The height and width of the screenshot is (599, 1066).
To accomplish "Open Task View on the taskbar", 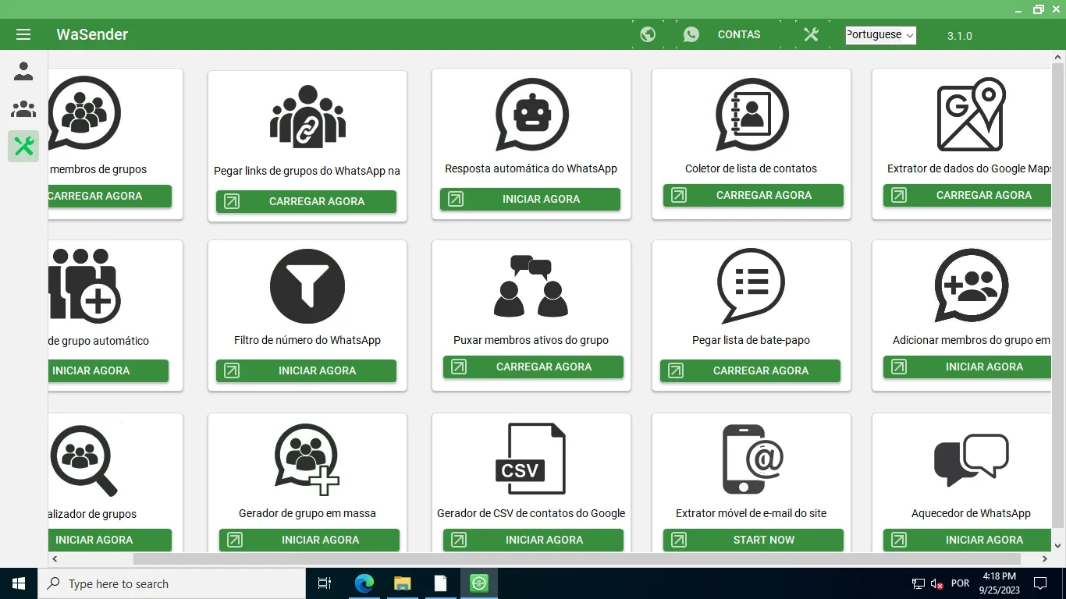I will coord(325,583).
